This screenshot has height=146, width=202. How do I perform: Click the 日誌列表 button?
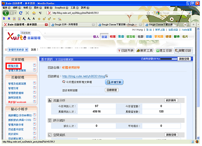point(126,51)
